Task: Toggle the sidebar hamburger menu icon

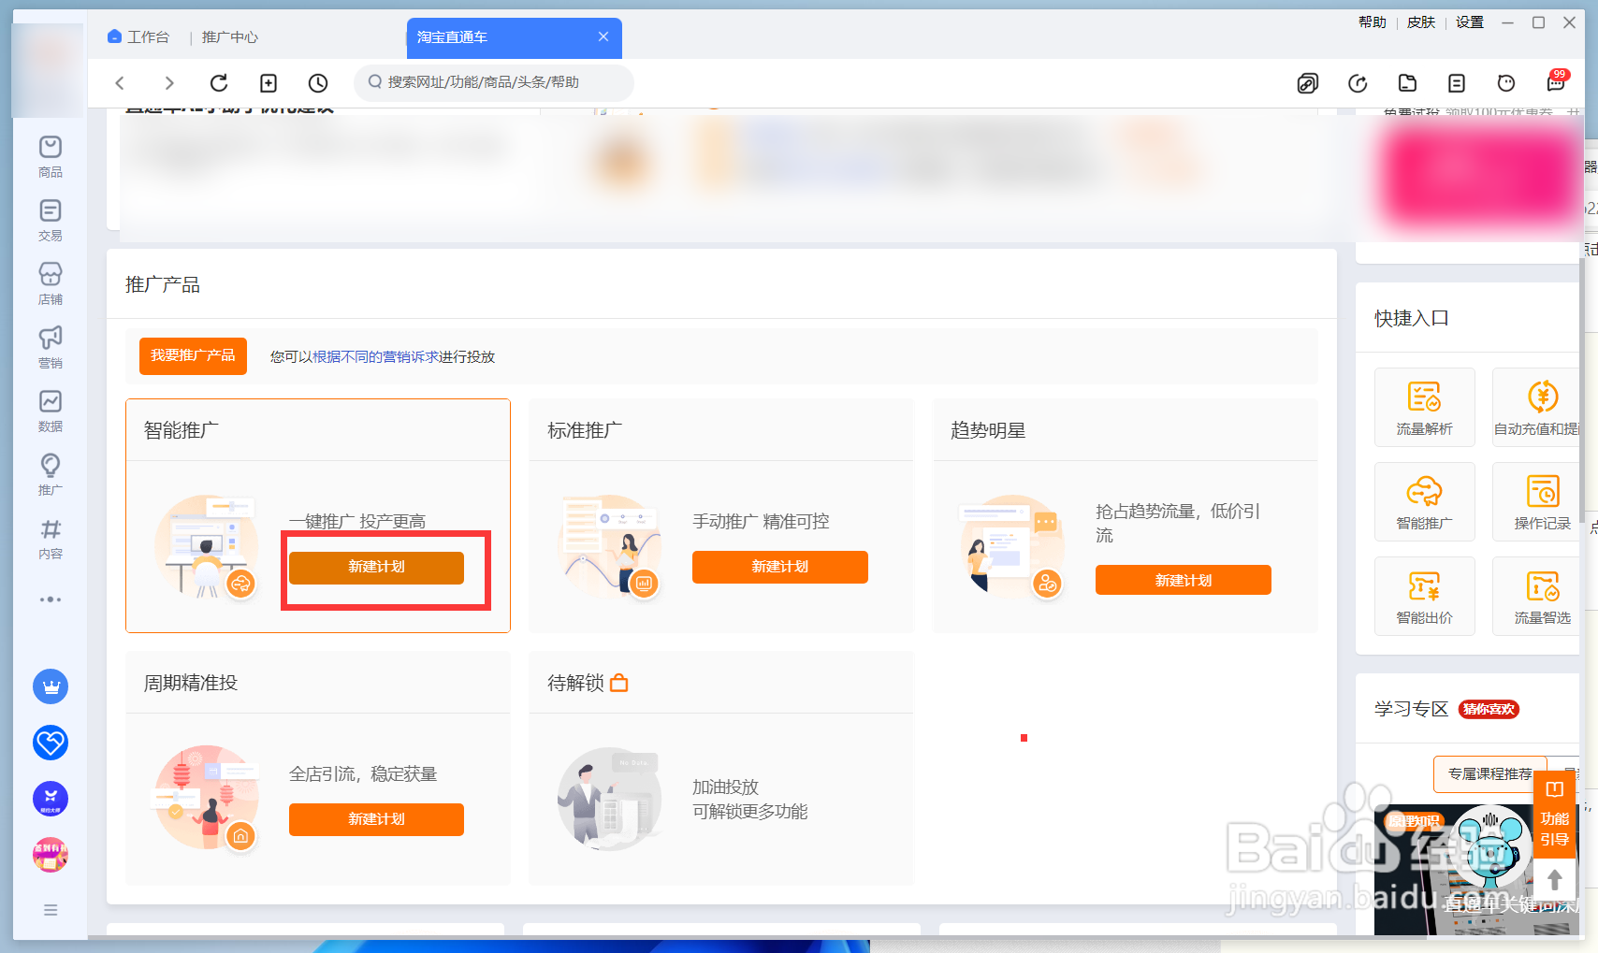Action: click(51, 910)
